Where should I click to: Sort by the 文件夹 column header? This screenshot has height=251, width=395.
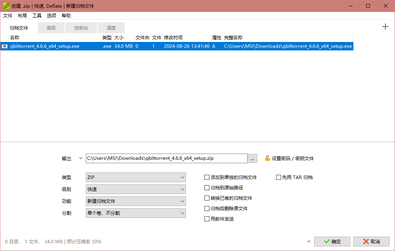point(142,38)
